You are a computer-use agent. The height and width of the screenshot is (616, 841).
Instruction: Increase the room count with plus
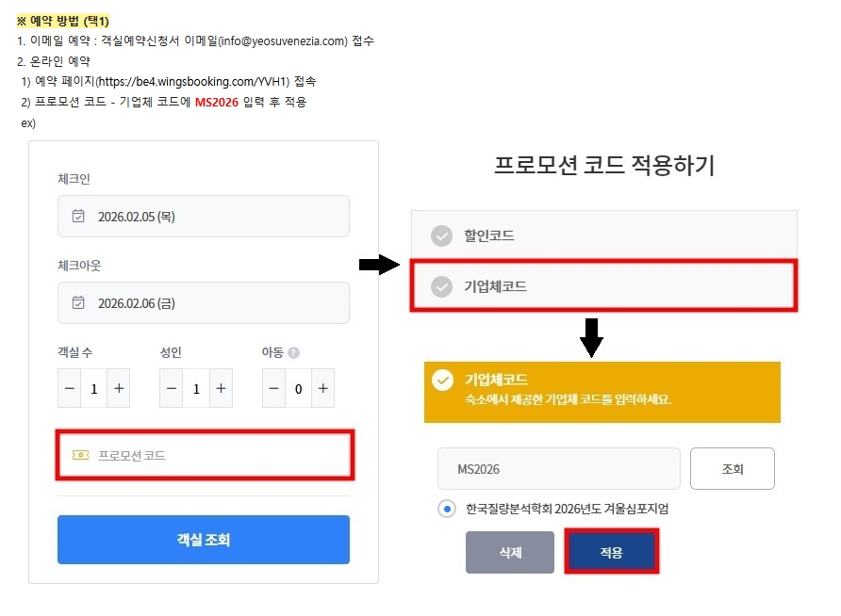(119, 388)
